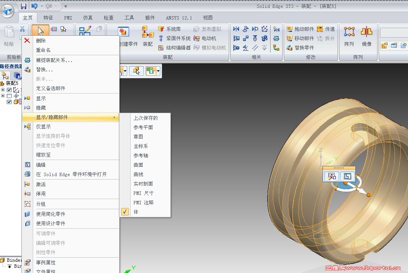408x273 pixels.
Task: Click the edit icon in floating mini toolbar
Action: [347, 176]
